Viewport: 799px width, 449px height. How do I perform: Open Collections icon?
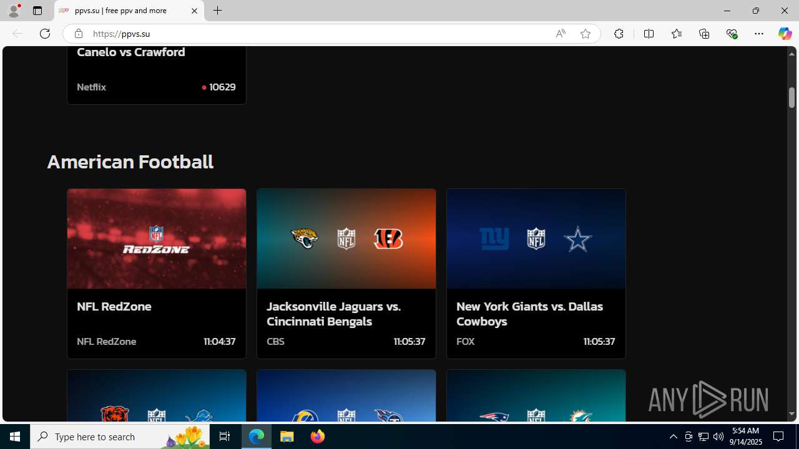704,34
